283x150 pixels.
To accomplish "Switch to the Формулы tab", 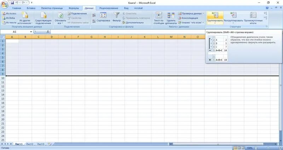I will [x=74, y=8].
